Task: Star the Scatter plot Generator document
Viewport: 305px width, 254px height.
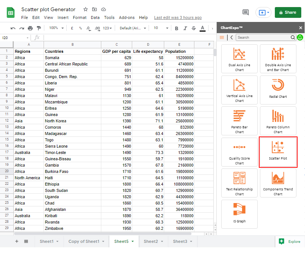Action: tap(86, 9)
